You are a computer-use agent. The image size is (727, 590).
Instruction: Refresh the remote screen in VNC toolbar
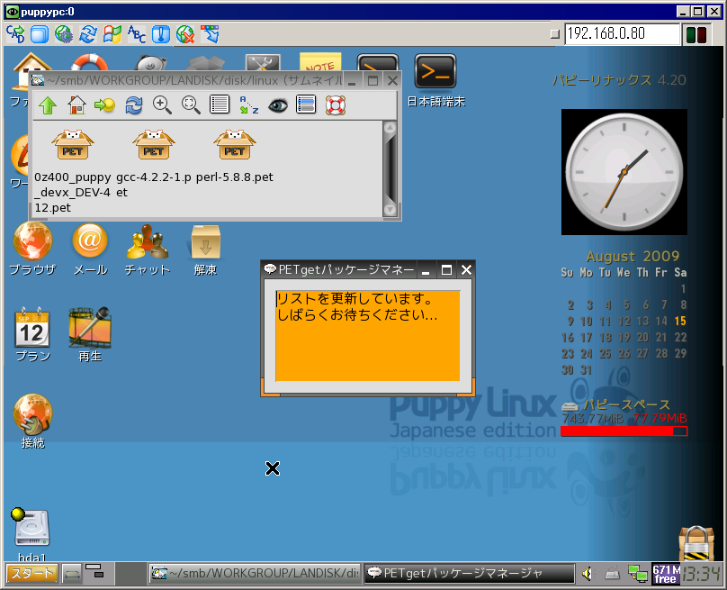88,34
